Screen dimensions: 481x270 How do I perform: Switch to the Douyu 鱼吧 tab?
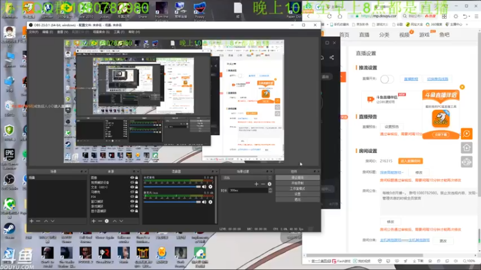(444, 35)
